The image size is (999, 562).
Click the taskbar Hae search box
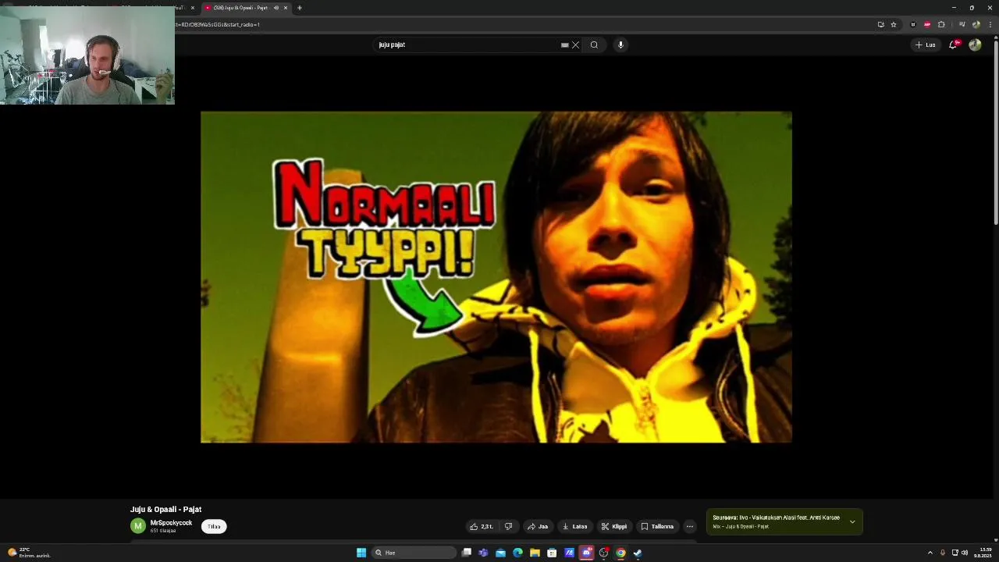click(414, 553)
